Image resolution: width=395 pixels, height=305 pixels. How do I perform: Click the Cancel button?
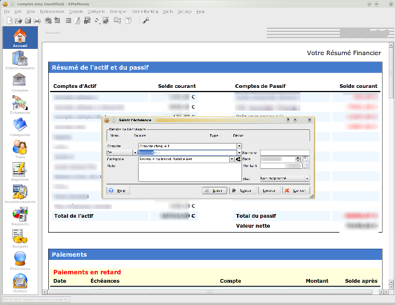pos(296,191)
